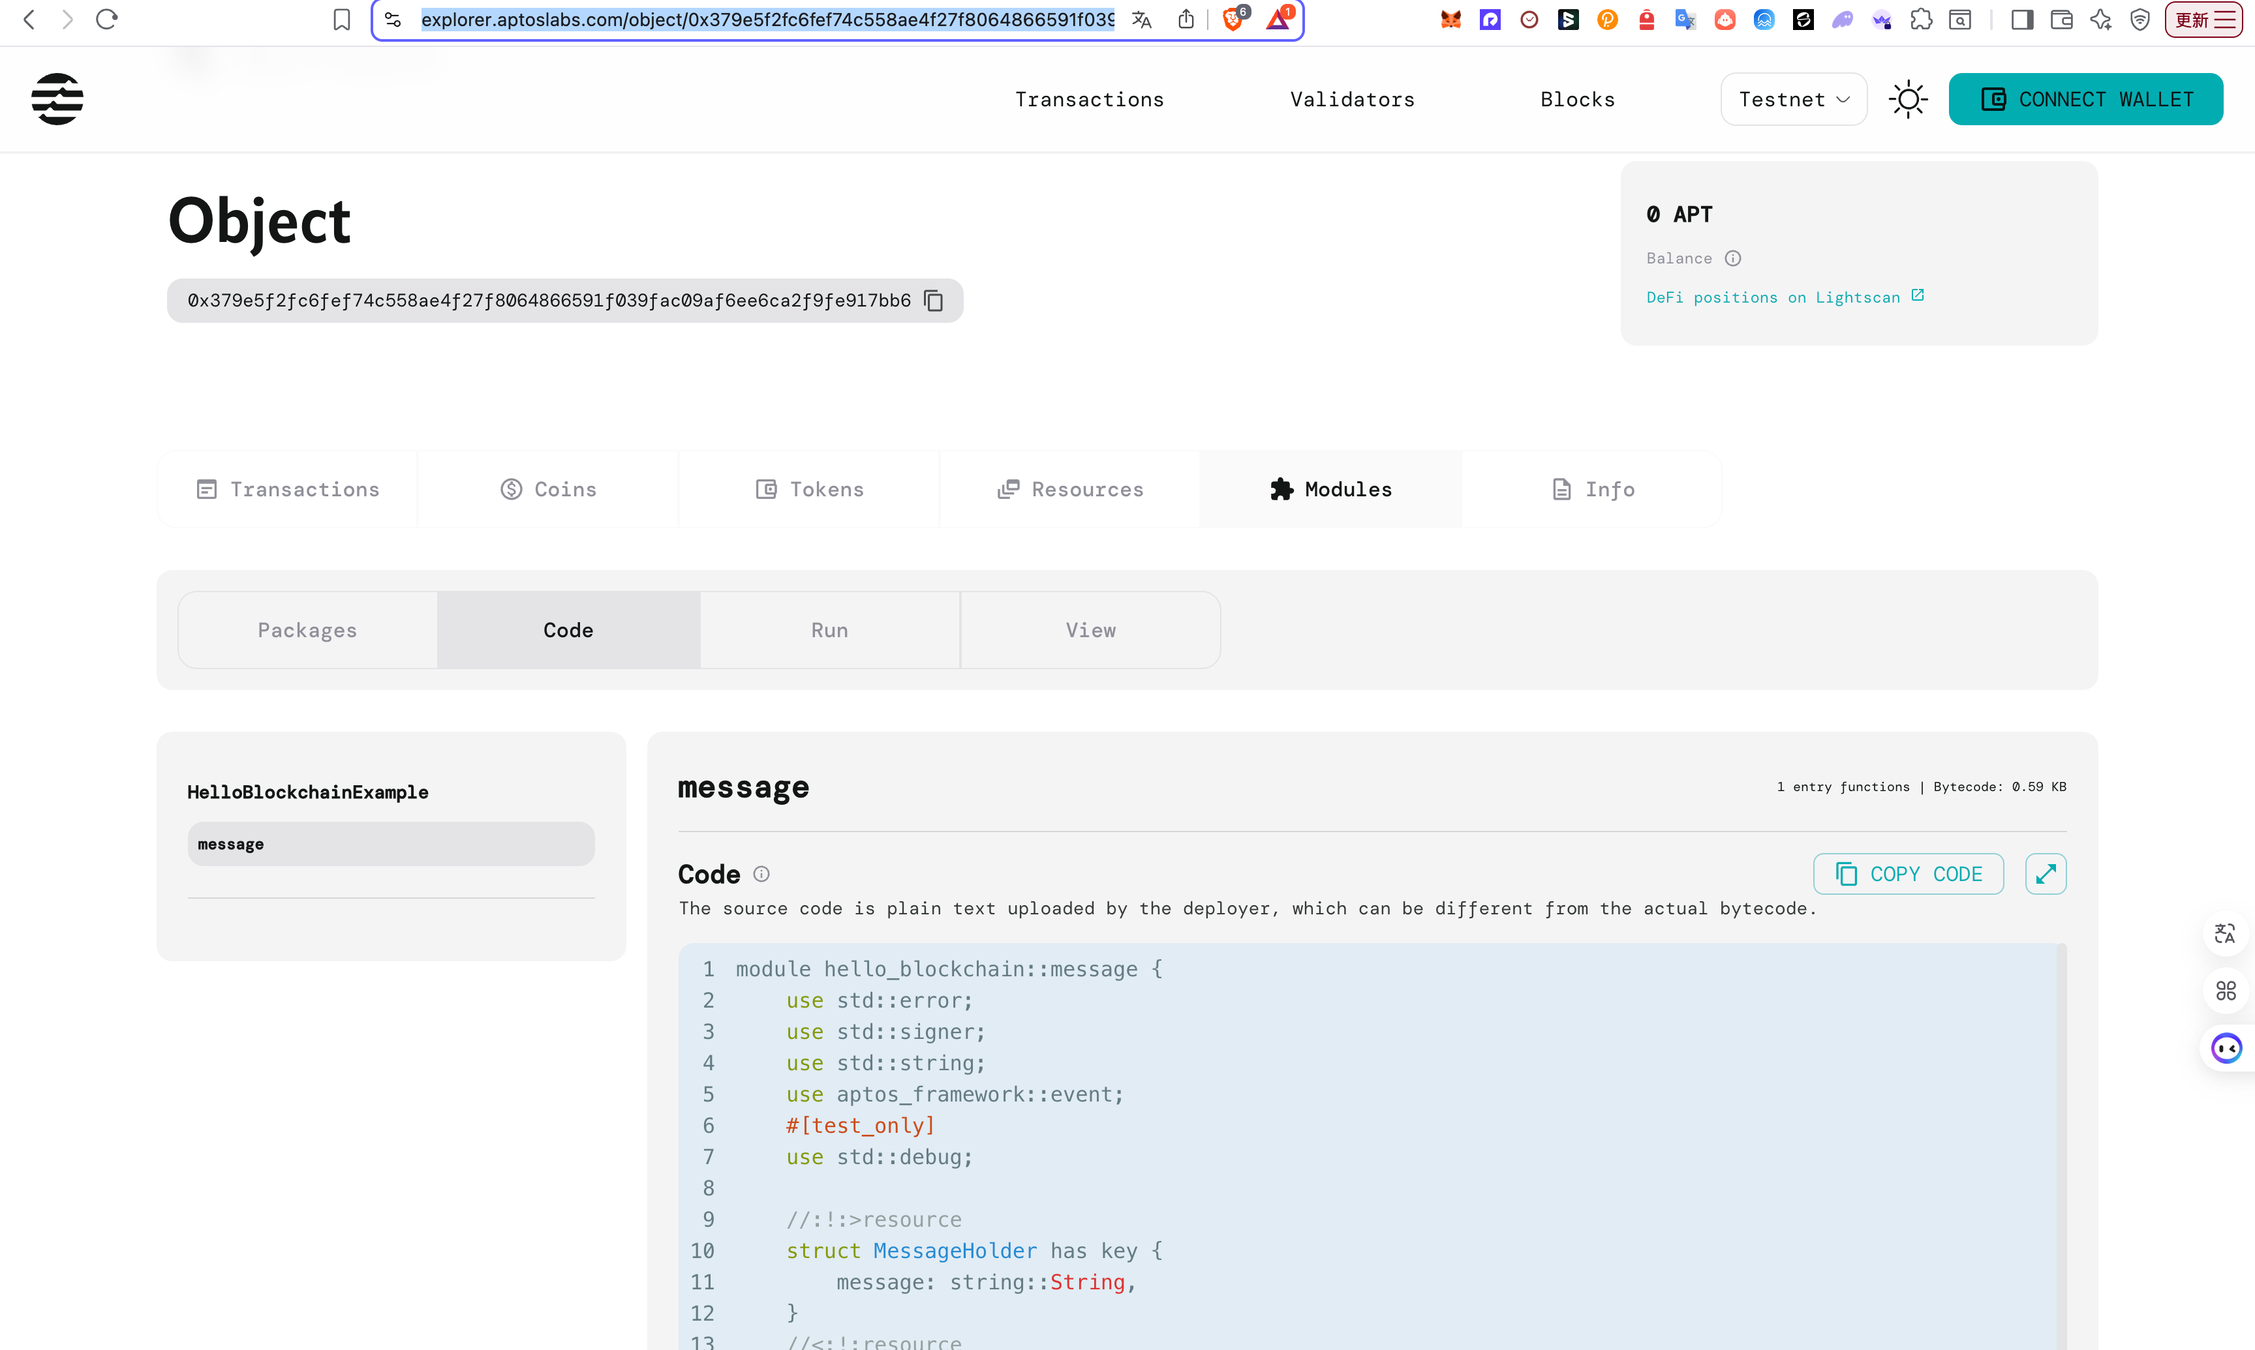
Task: Click the CONNECT WALLET button
Action: (2085, 99)
